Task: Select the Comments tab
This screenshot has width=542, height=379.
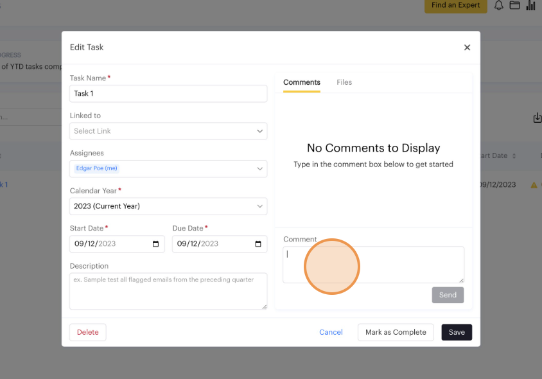Action: 302,82
